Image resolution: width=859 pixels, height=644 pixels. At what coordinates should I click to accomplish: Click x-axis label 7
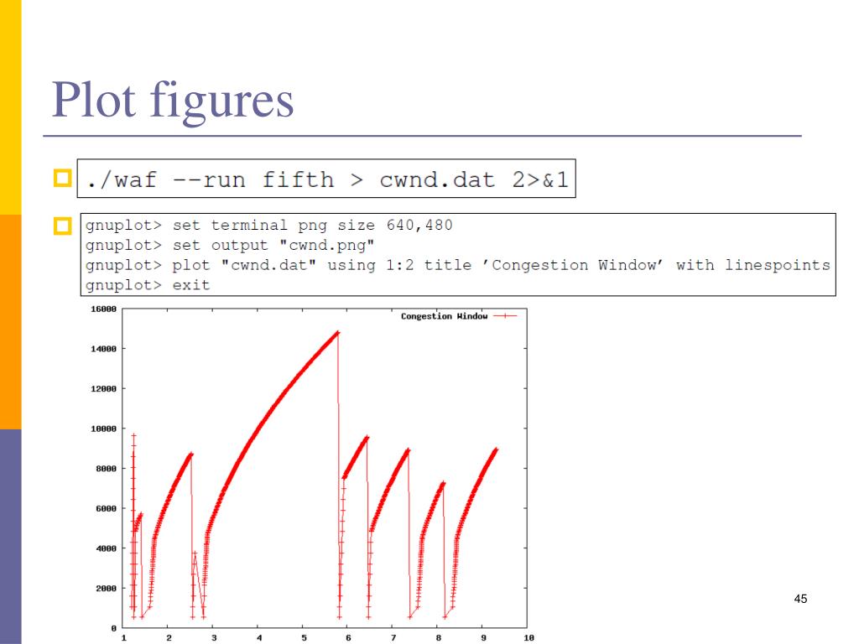tap(393, 638)
